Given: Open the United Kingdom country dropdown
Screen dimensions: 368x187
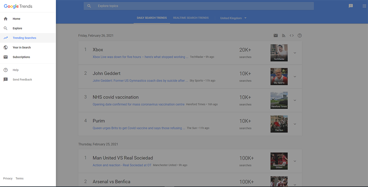Looking at the screenshot, I should pyautogui.click(x=233, y=18).
